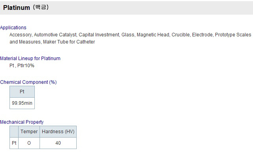Image resolution: width=253 pixels, height=168 pixels.
Task: Click the temper value O cell
Action: (29, 143)
